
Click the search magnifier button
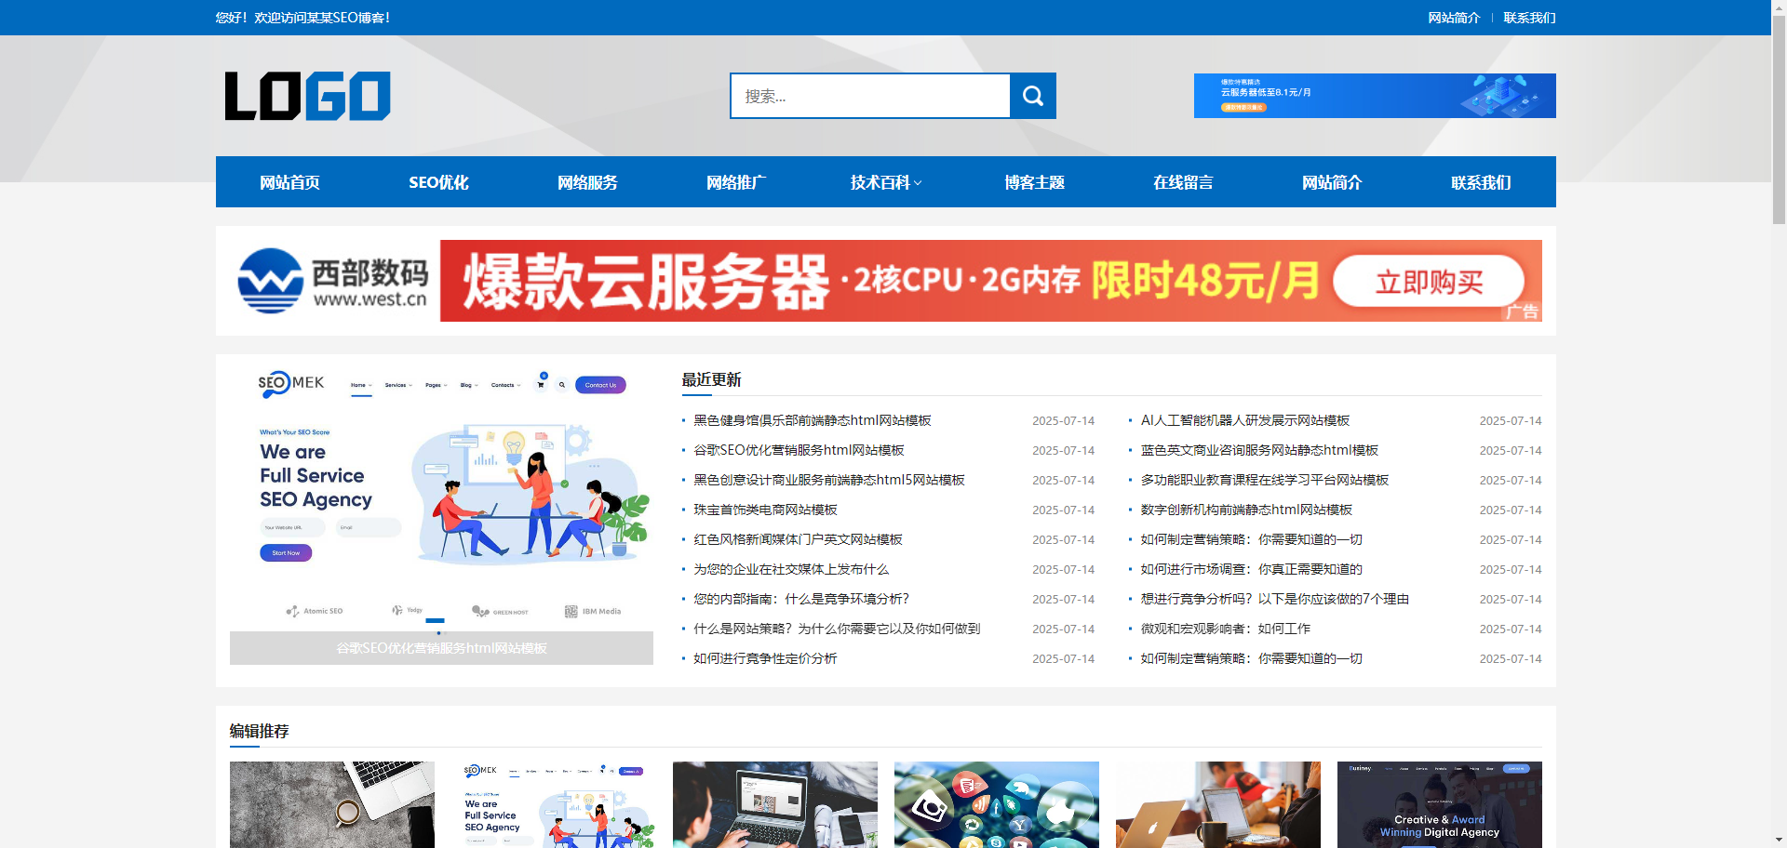click(x=1033, y=96)
